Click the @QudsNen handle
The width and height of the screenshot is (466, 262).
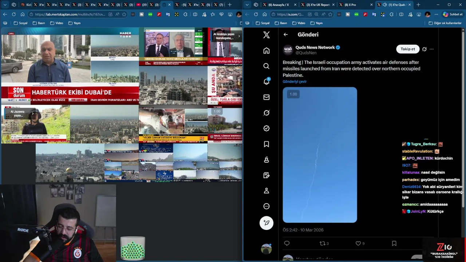[306, 53]
